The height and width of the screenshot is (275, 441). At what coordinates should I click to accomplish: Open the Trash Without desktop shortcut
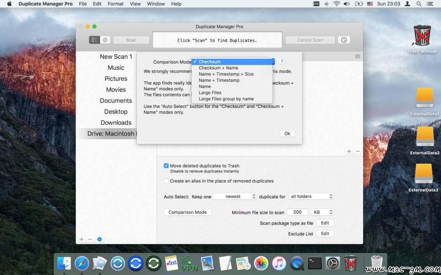click(422, 39)
